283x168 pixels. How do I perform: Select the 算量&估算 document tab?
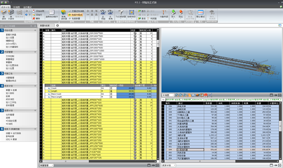click(46, 26)
